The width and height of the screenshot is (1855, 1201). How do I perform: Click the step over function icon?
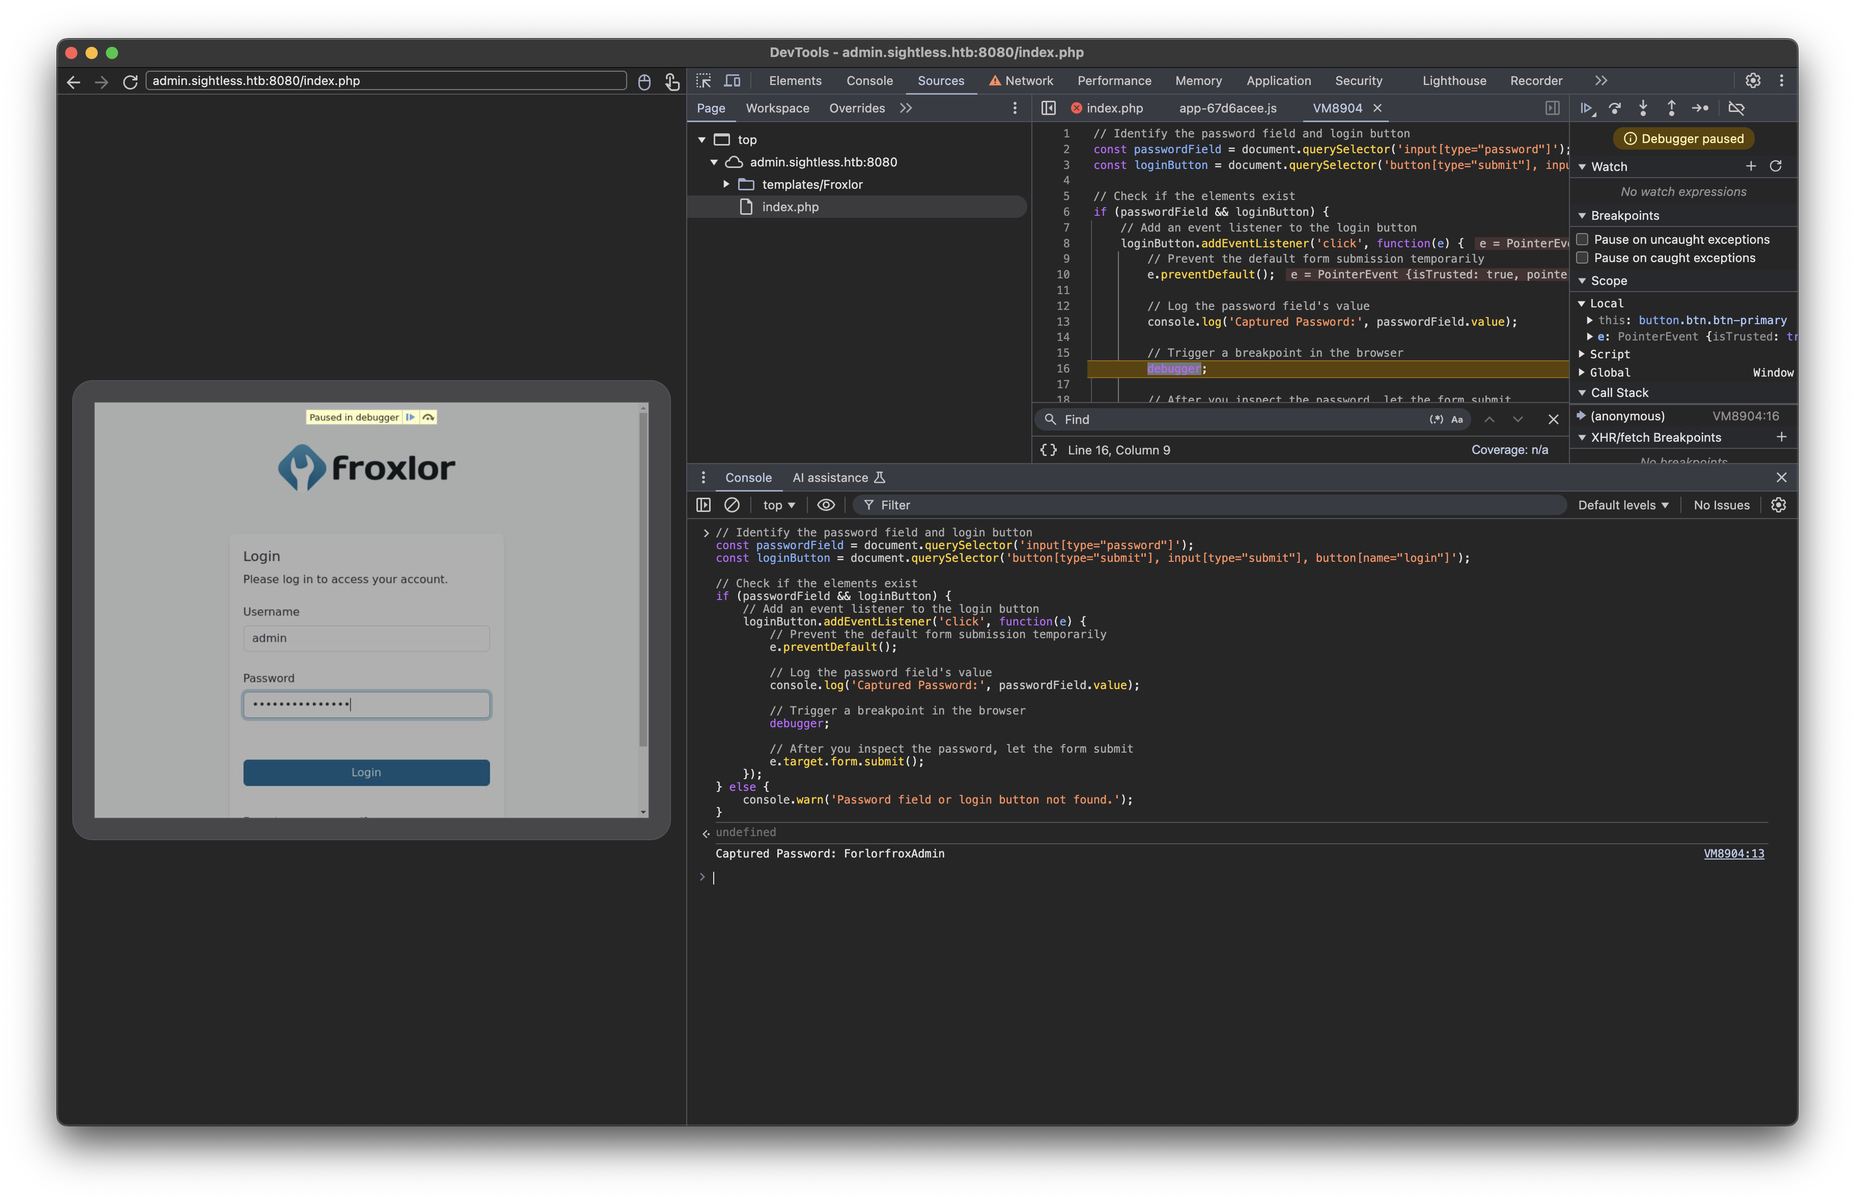pos(1615,108)
